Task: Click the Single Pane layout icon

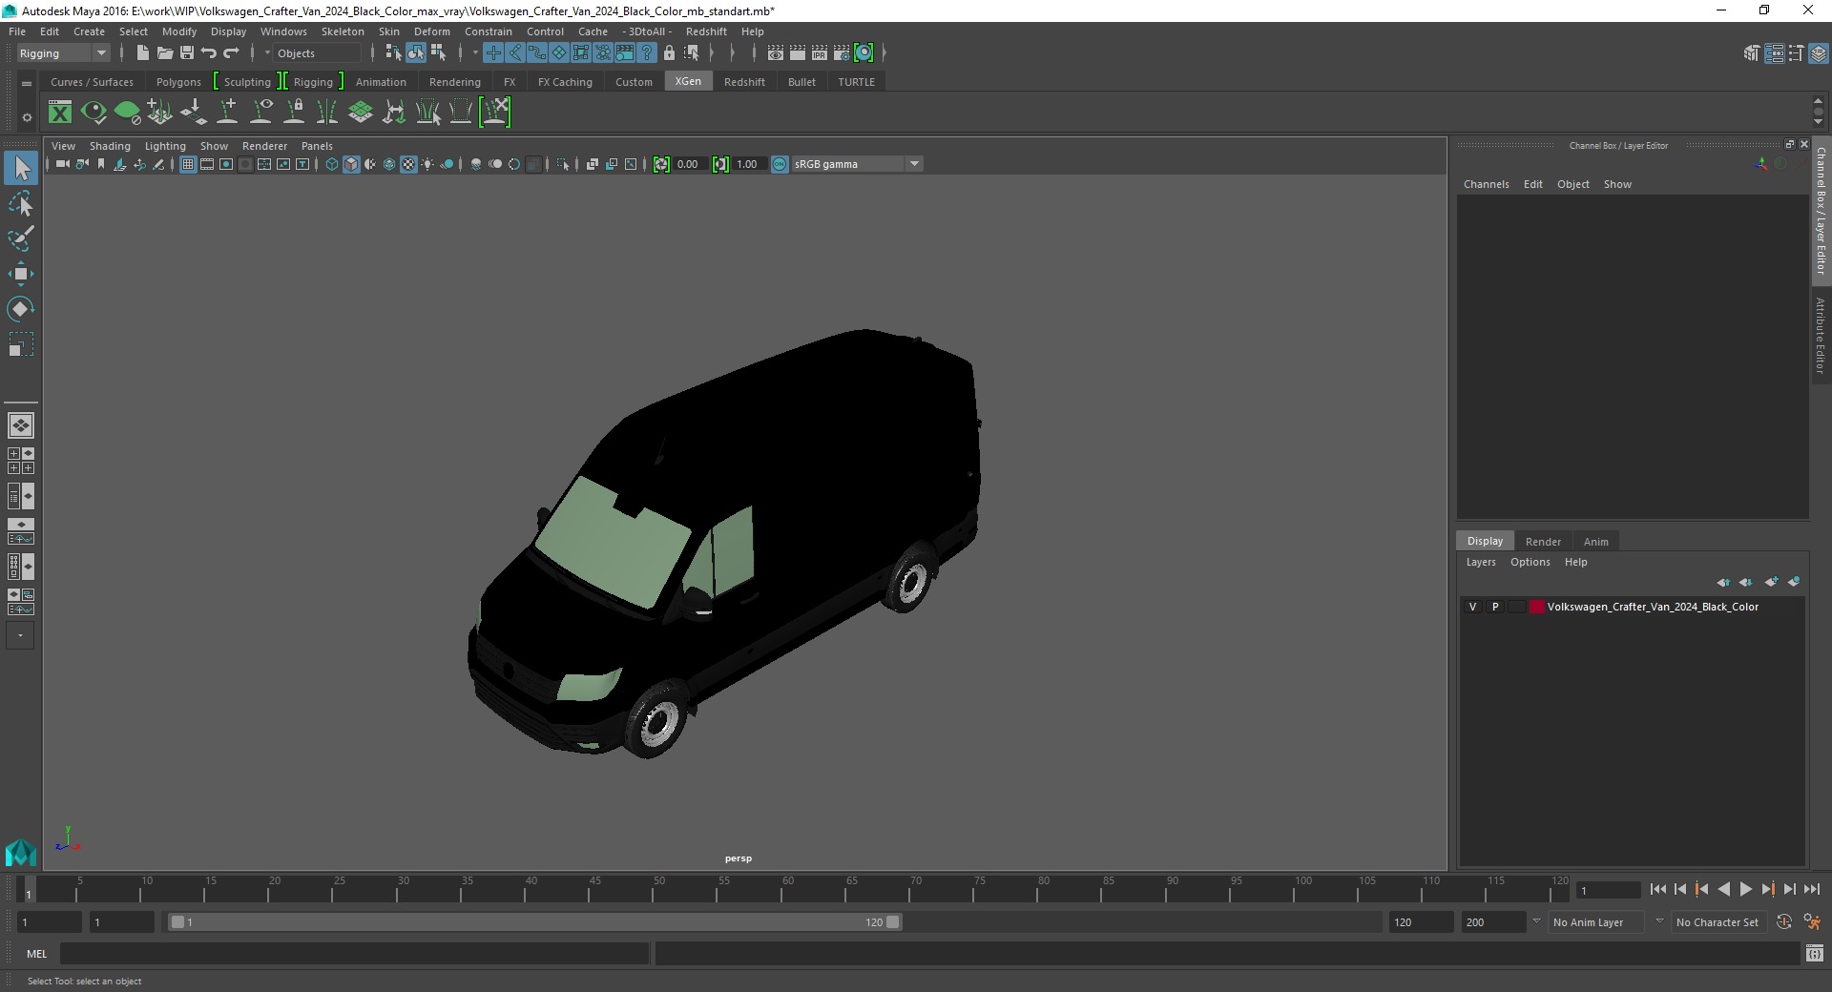Action: click(21, 425)
